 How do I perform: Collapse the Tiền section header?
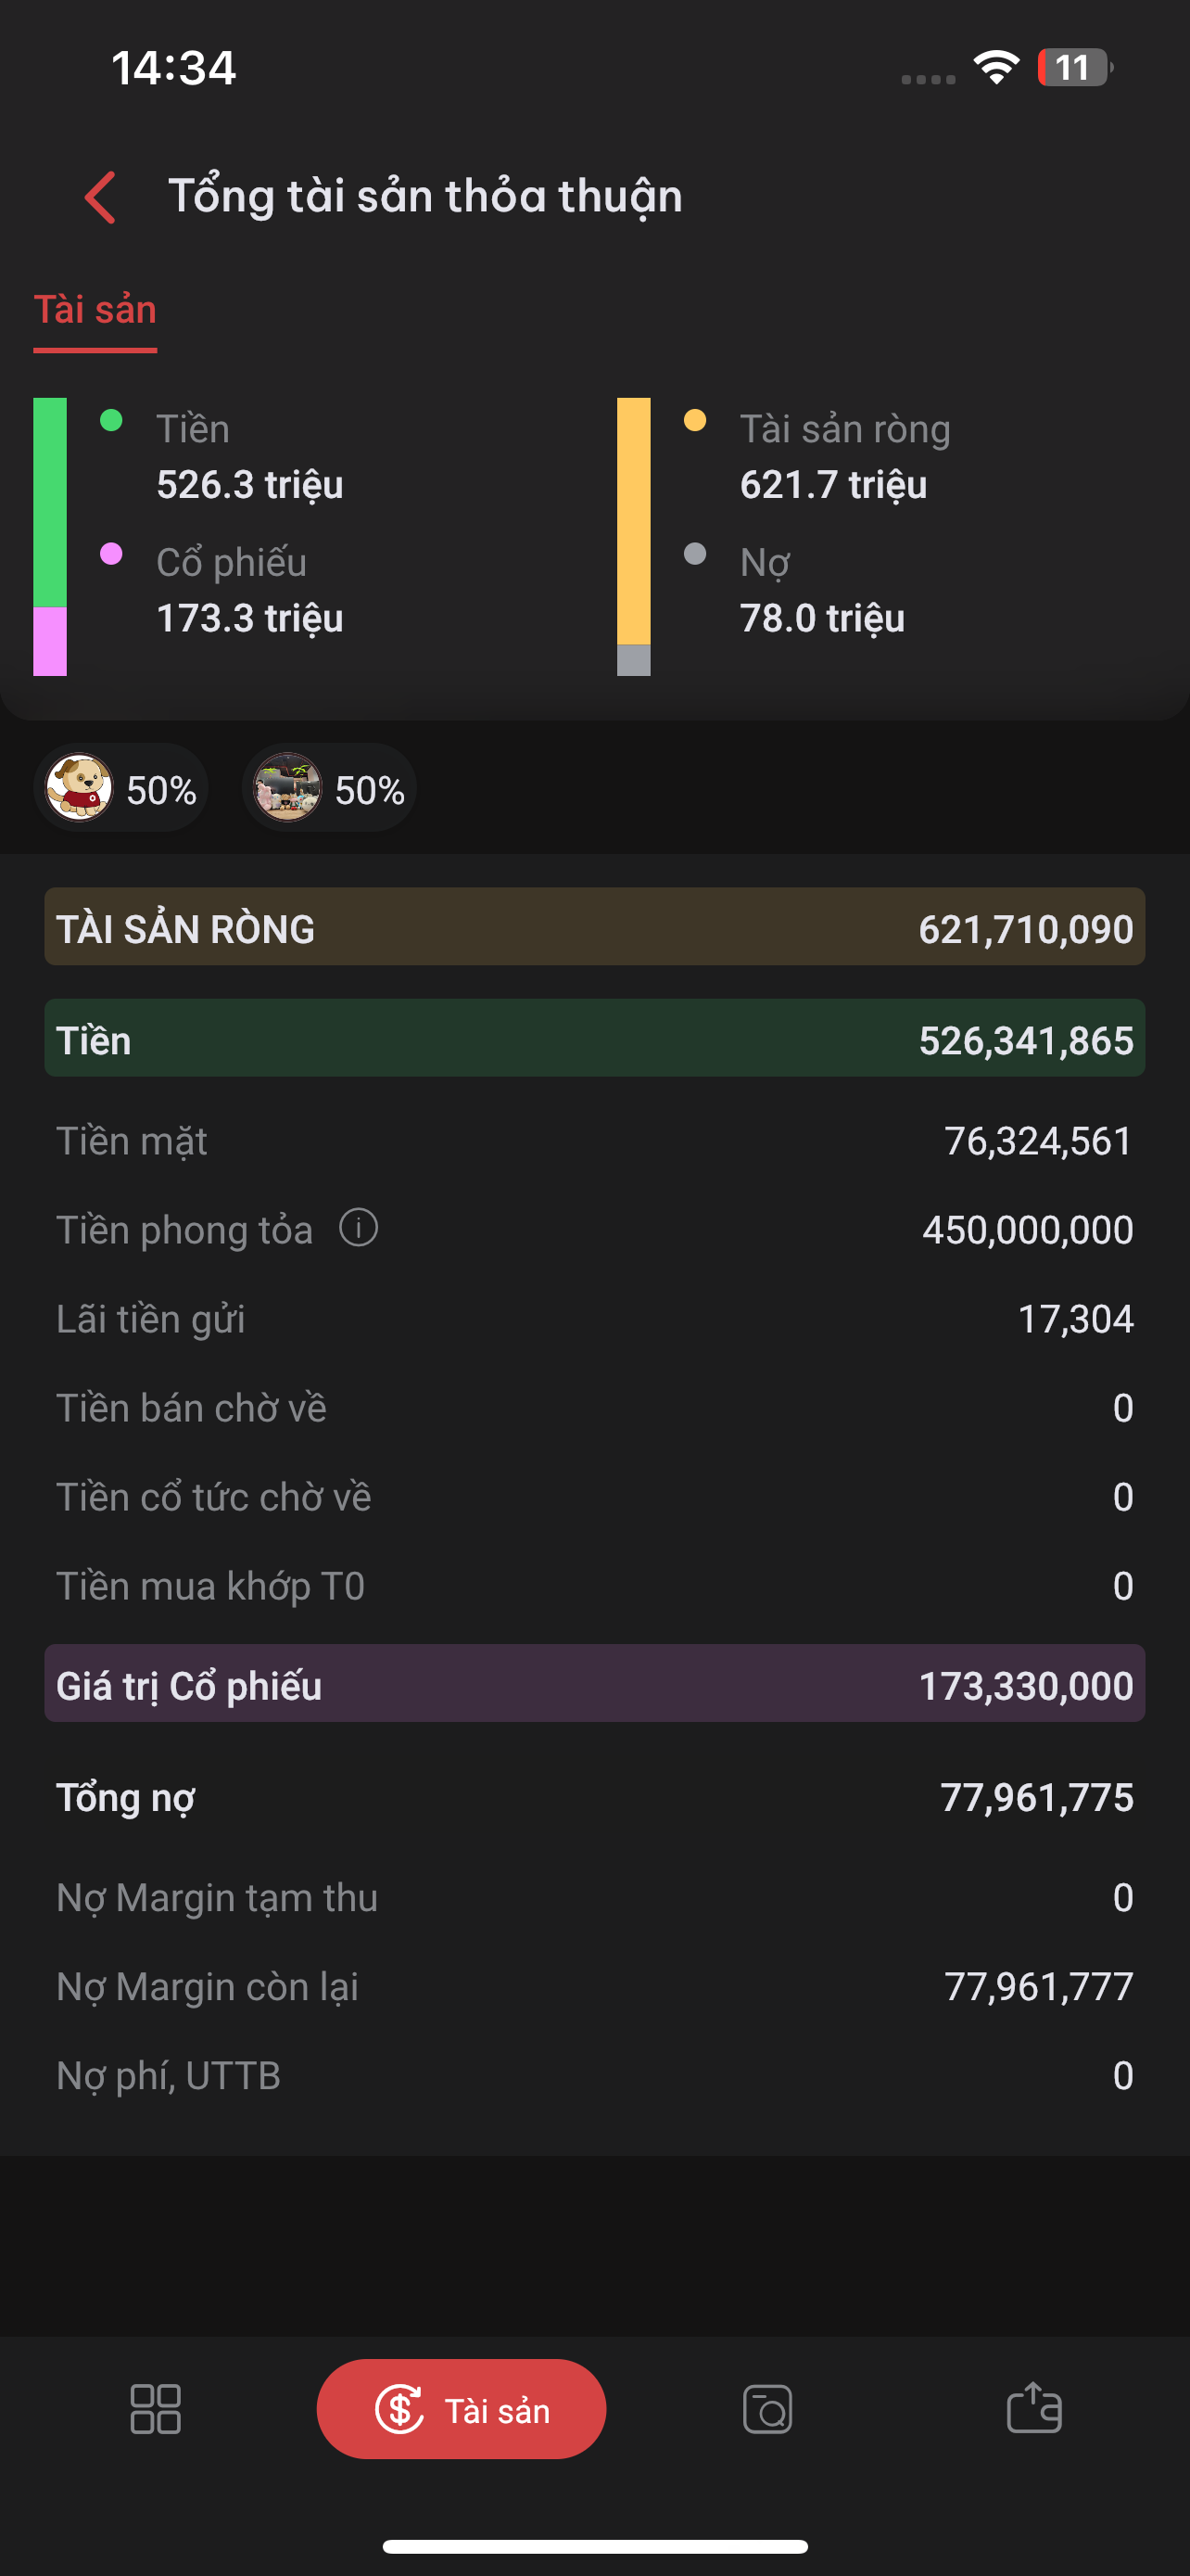pos(594,1039)
